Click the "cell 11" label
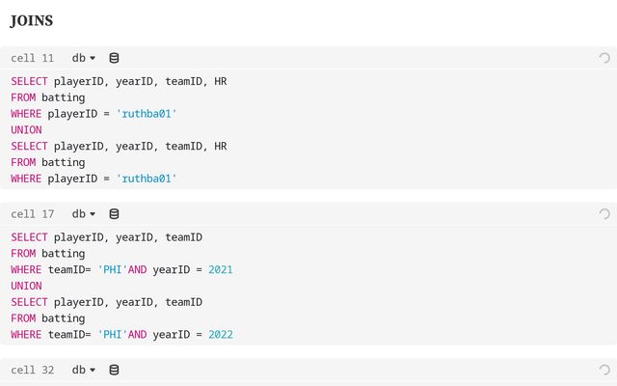This screenshot has width=617, height=386. 33,58
